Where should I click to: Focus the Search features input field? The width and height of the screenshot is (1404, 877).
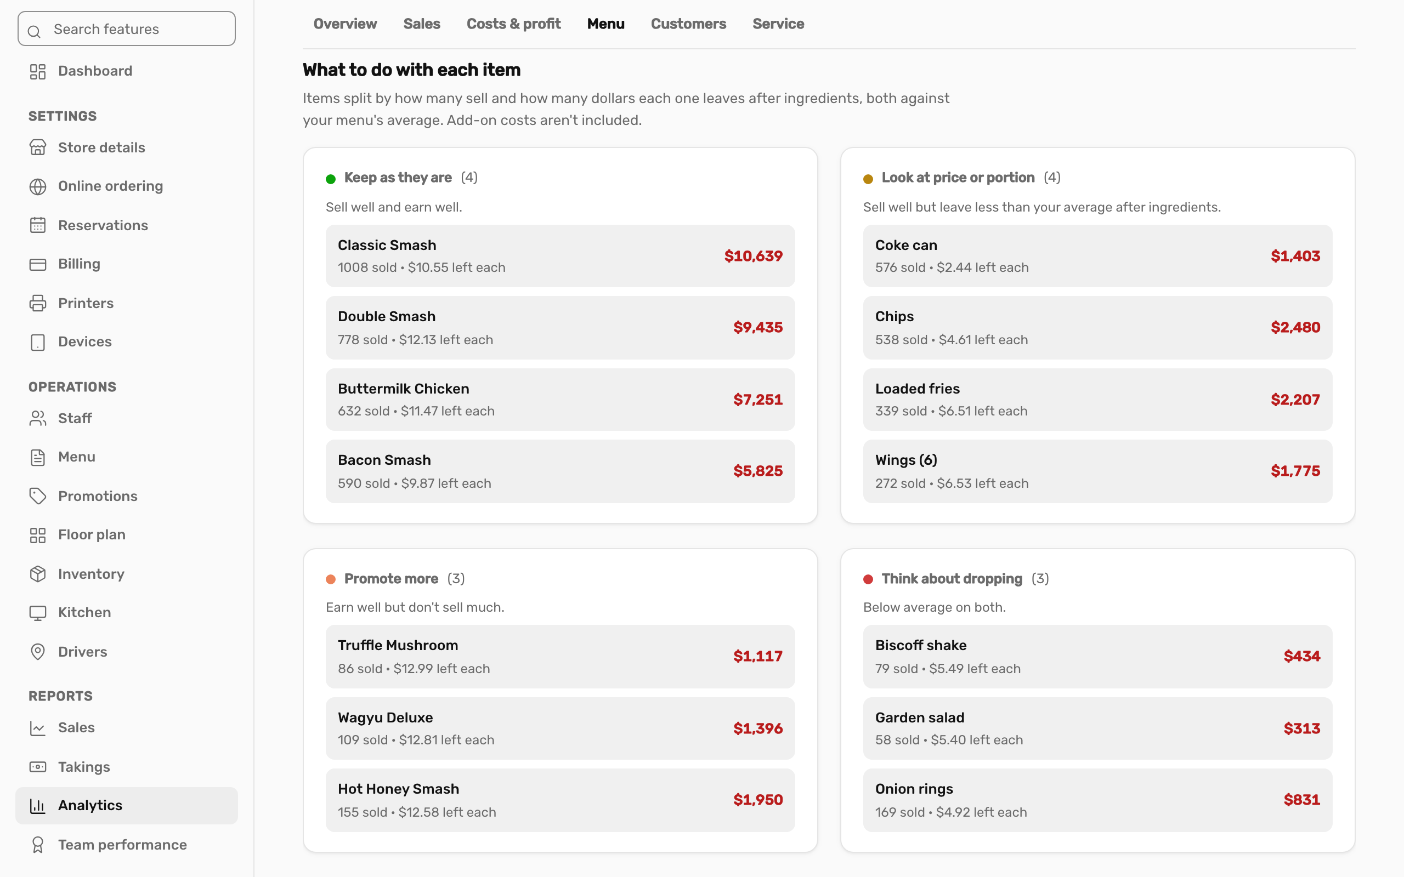(x=127, y=29)
